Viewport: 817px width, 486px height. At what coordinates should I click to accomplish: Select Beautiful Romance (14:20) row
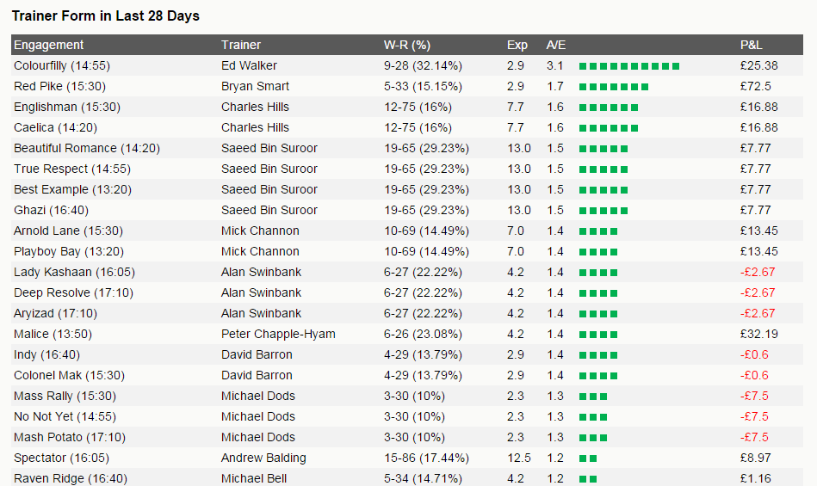(x=407, y=148)
